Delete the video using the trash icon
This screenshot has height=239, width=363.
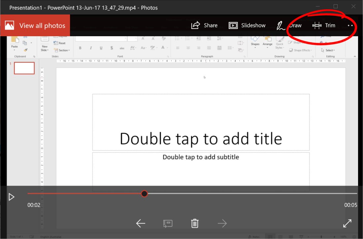[x=194, y=223]
